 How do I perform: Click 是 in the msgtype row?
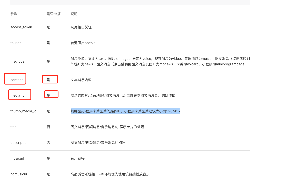(48, 61)
